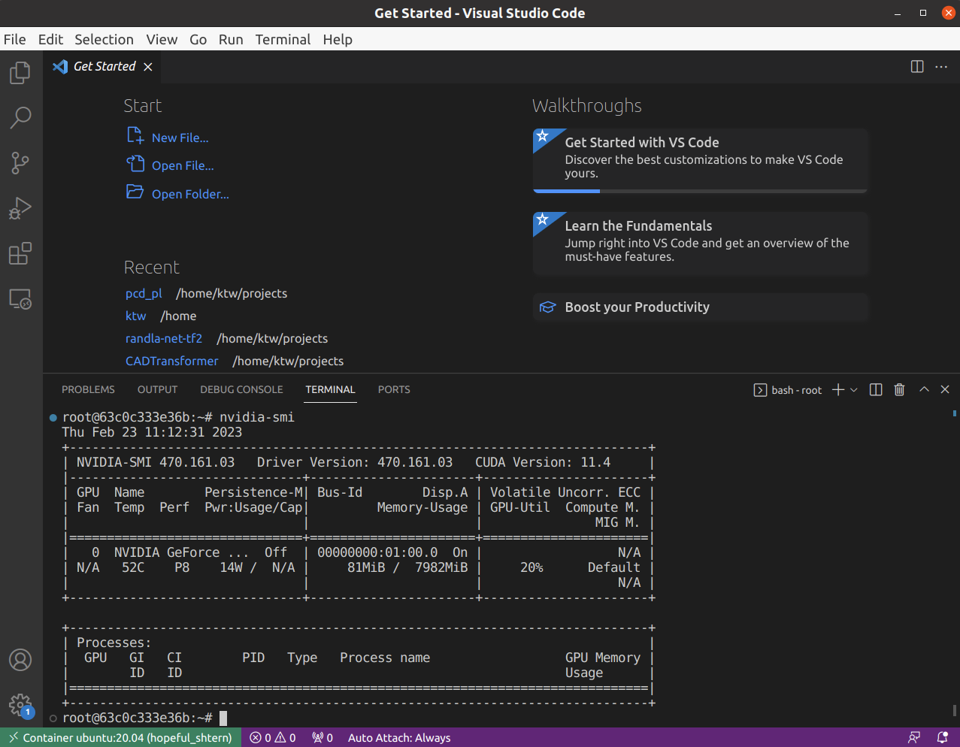Open editor More Actions ellipsis
Viewport: 960px width, 747px height.
[941, 66]
